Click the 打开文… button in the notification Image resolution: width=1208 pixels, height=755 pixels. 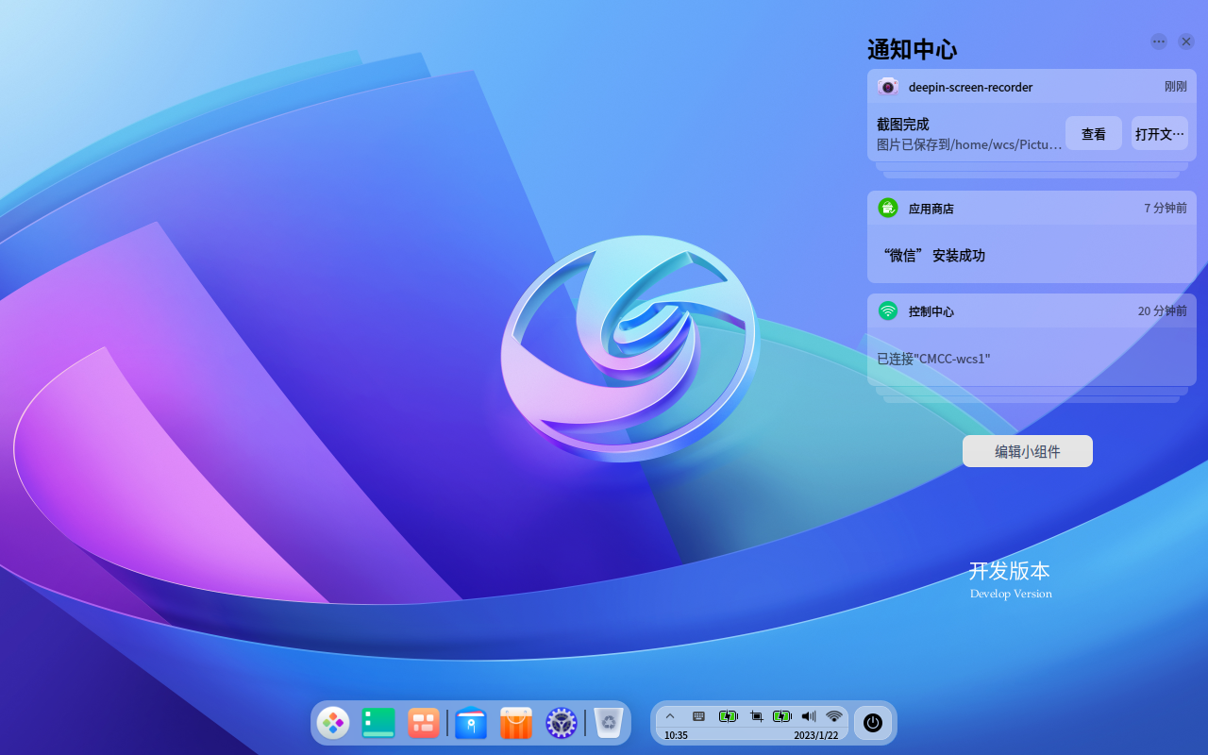[x=1159, y=133]
